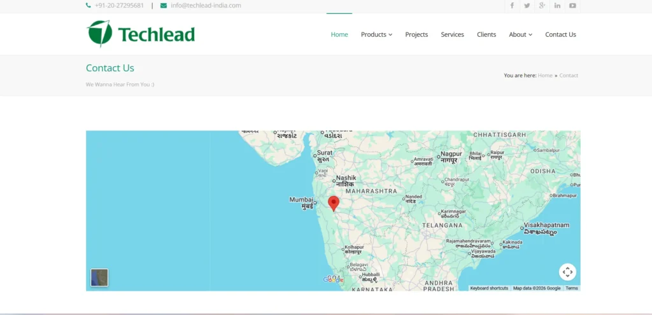Click info@techlead-india.com email link
The image size is (652, 315).
pyautogui.click(x=206, y=5)
